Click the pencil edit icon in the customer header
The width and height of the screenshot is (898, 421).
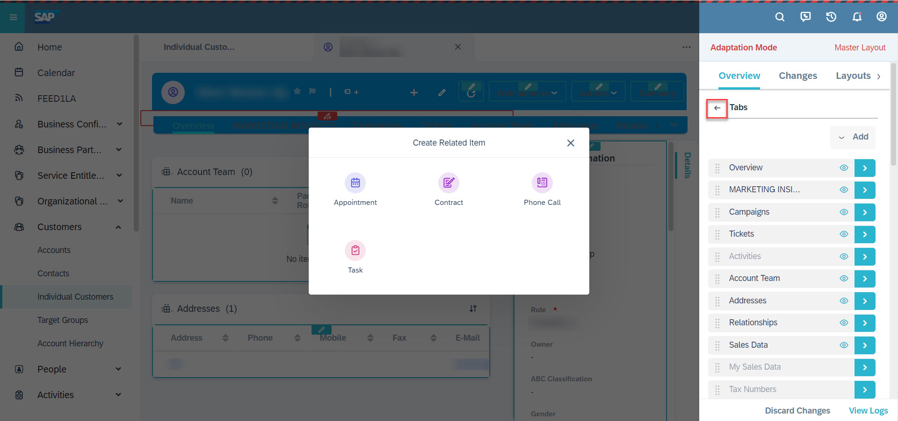point(442,92)
